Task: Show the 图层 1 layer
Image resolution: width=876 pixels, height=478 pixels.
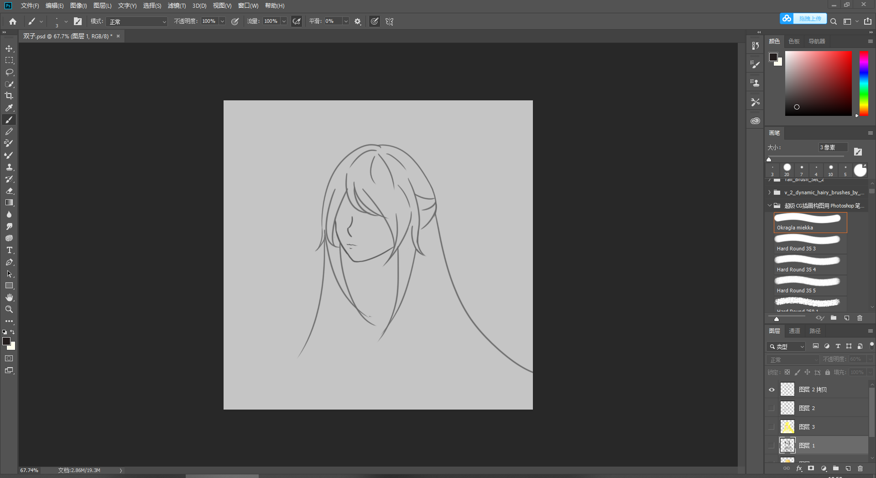Action: 772,446
